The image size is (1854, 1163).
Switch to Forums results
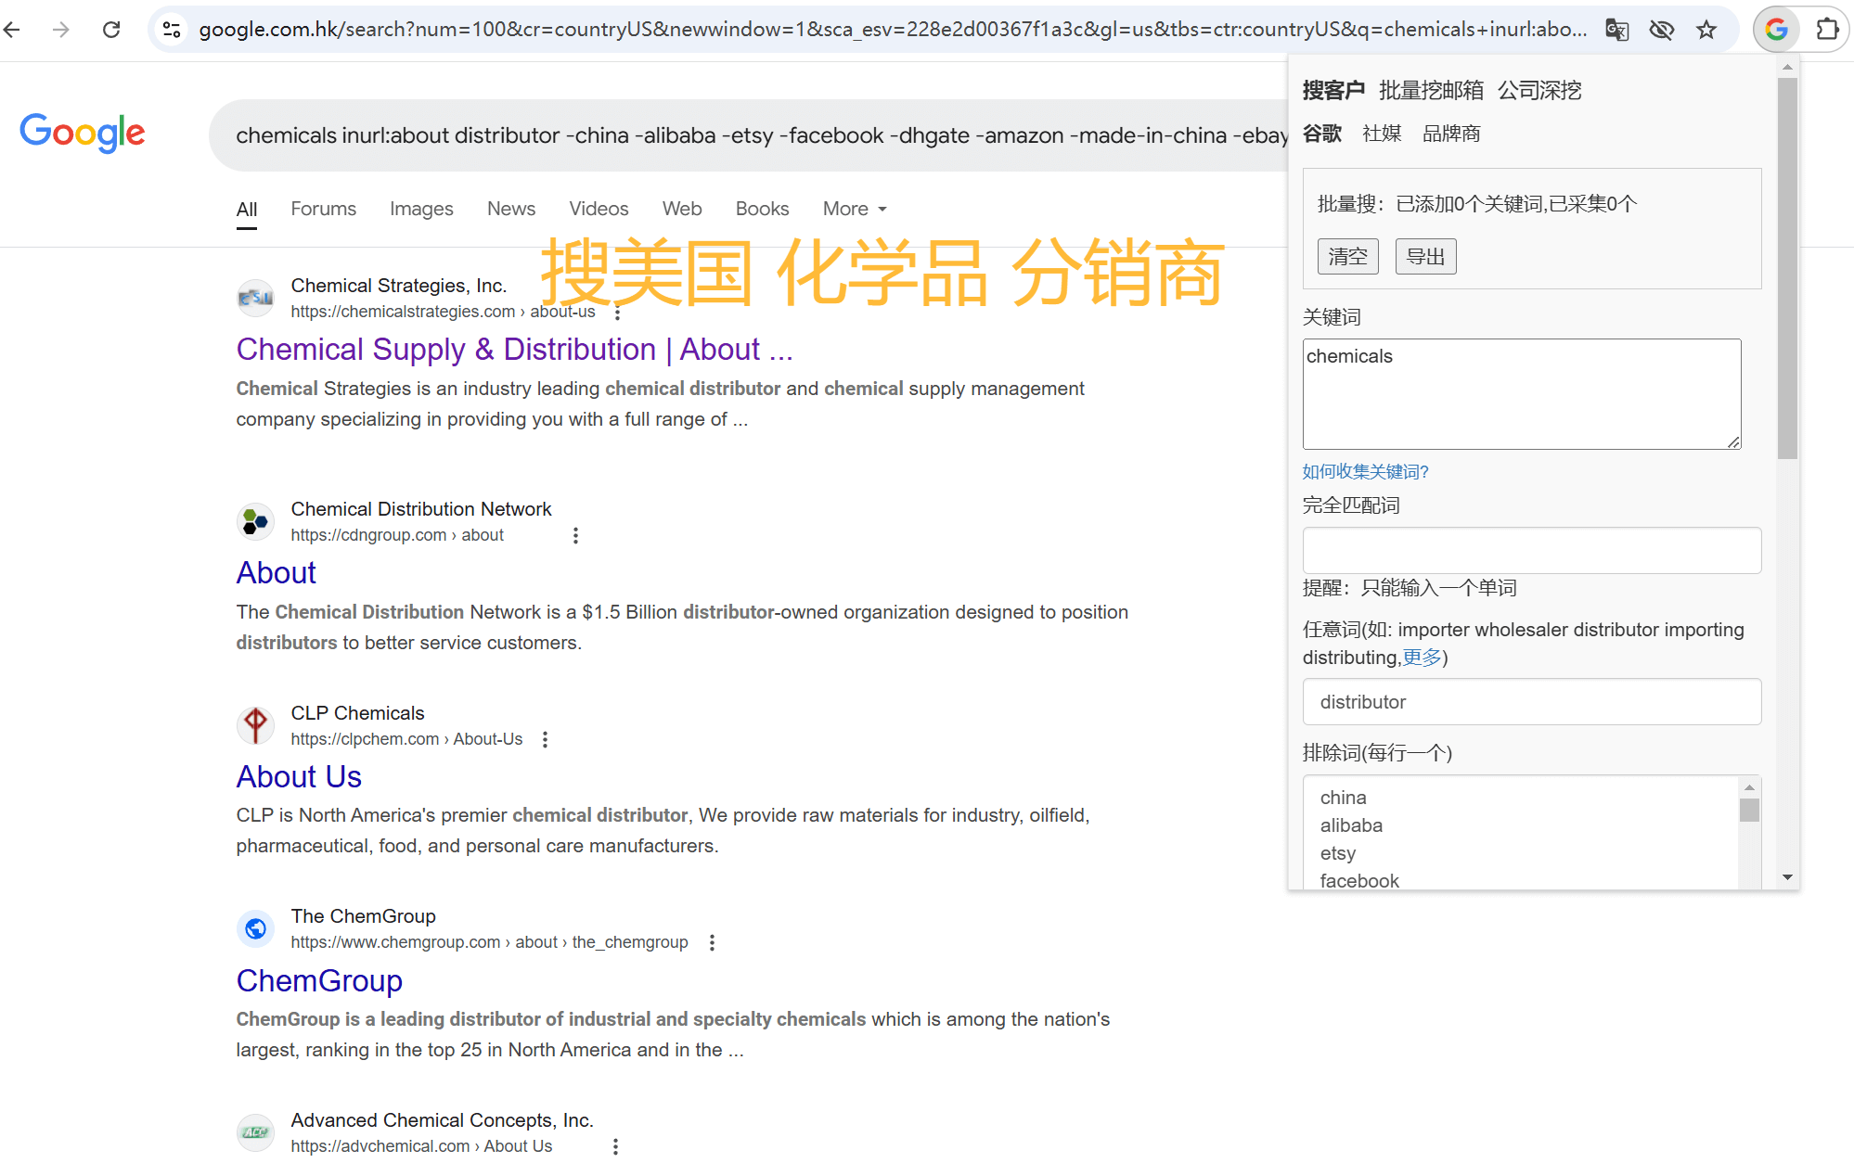click(x=323, y=209)
